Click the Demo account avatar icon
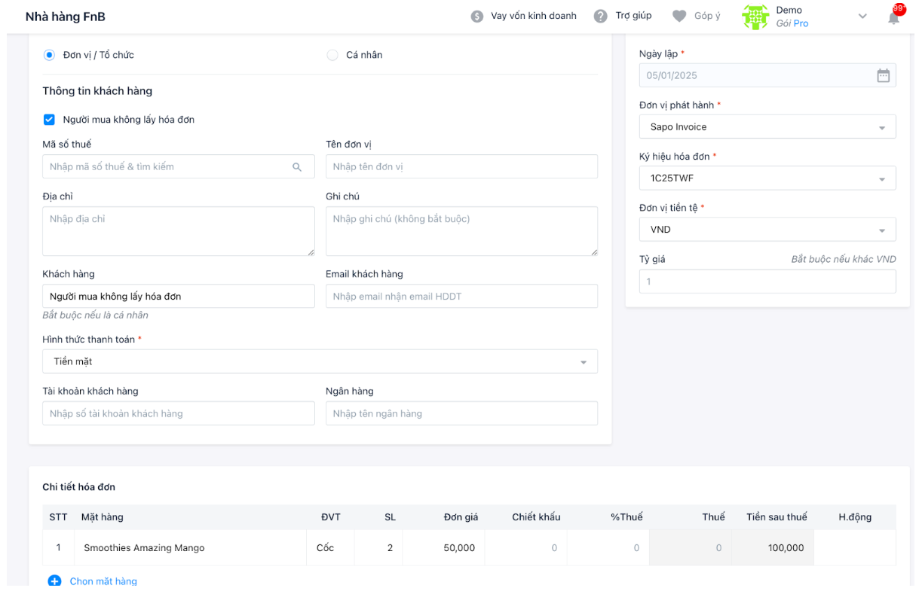 coord(755,17)
